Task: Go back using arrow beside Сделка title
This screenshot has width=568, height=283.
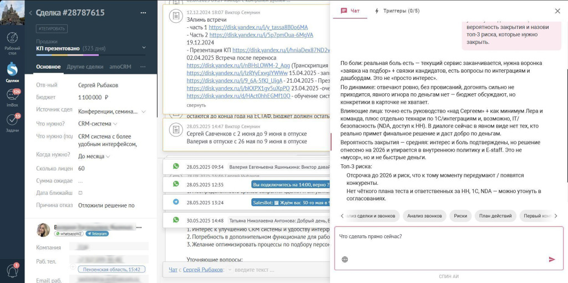Action: point(31,13)
